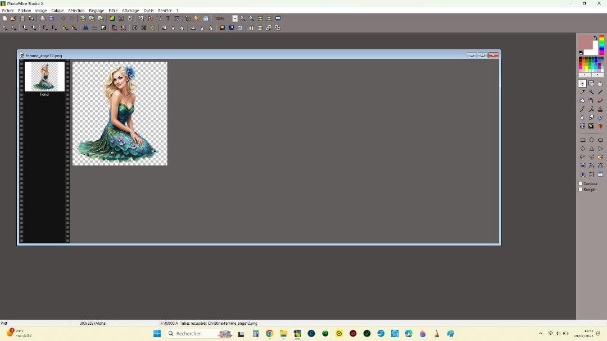Viewport: 607px width, 341px height.
Task: Select the Magic wand tool
Action: tap(591, 92)
